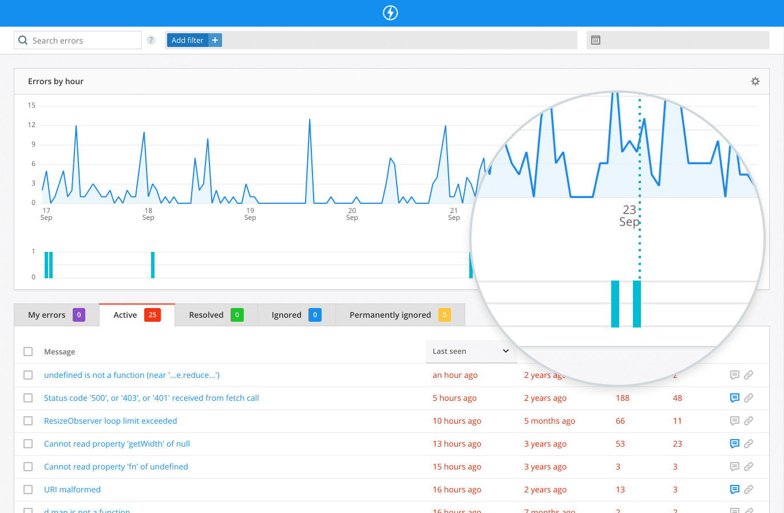Open the search help question mark

pyautogui.click(x=151, y=40)
